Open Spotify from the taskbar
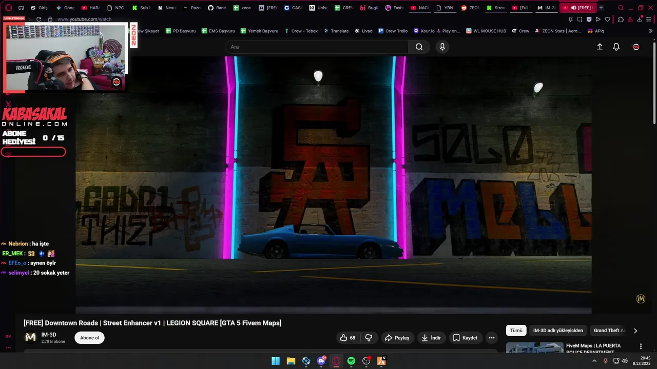 point(351,361)
